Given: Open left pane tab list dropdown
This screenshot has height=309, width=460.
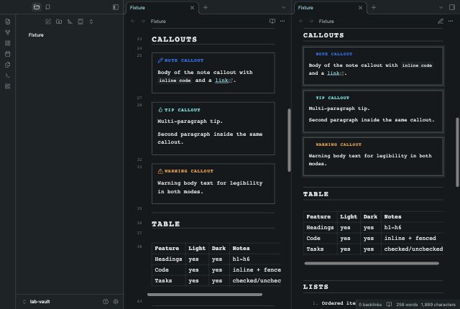Looking at the screenshot, I should click(284, 7).
